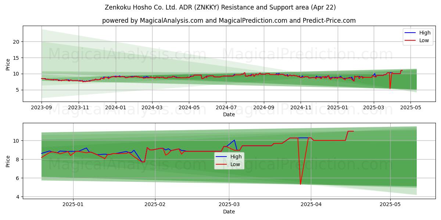Click the '2024-11' date tick label
Screen dimensions: 441x220
301,108
